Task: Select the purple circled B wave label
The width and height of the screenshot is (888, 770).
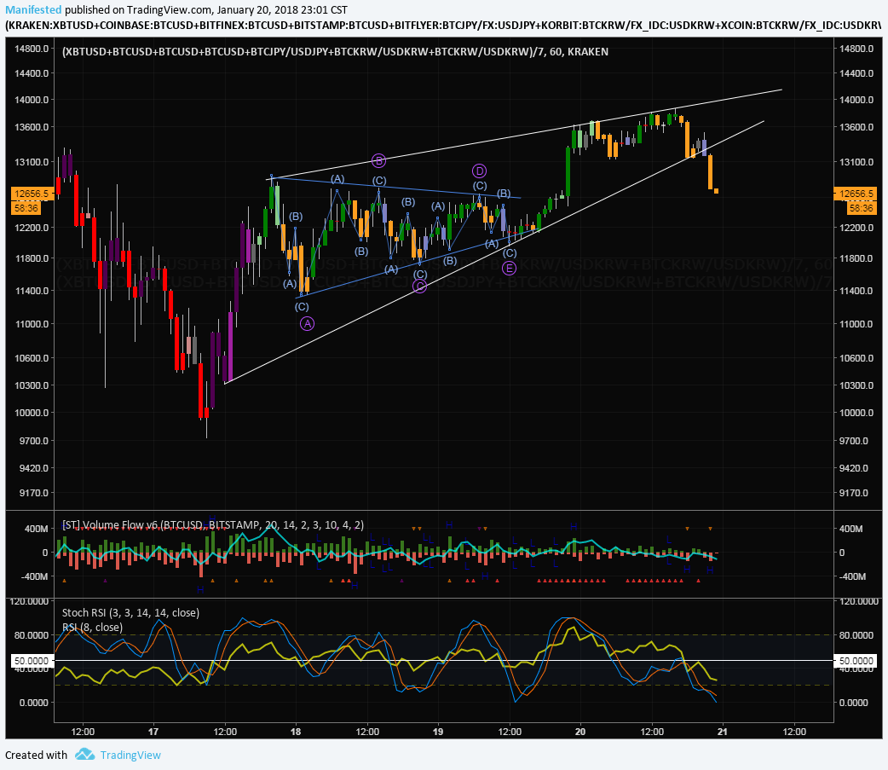Action: pos(378,161)
